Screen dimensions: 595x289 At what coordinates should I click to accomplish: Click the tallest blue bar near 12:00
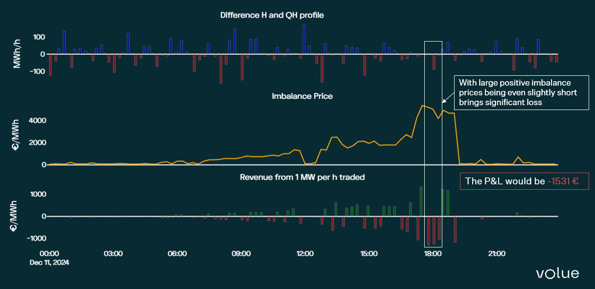click(304, 39)
